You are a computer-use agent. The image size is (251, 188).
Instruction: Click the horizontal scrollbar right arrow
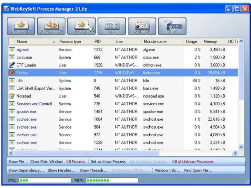pyautogui.click(x=235, y=153)
